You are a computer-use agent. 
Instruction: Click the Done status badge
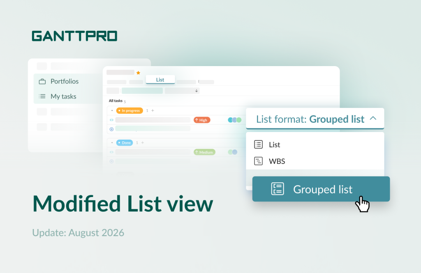tap(125, 143)
